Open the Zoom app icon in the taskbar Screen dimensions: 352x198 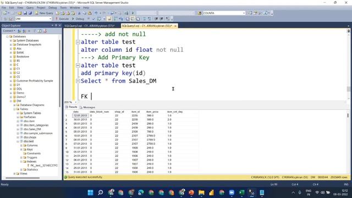pyautogui.click(x=232, y=193)
